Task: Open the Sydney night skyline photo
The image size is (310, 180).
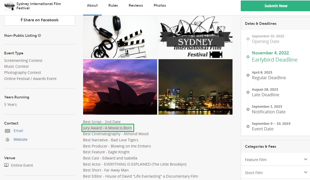Action: [x=195, y=87]
